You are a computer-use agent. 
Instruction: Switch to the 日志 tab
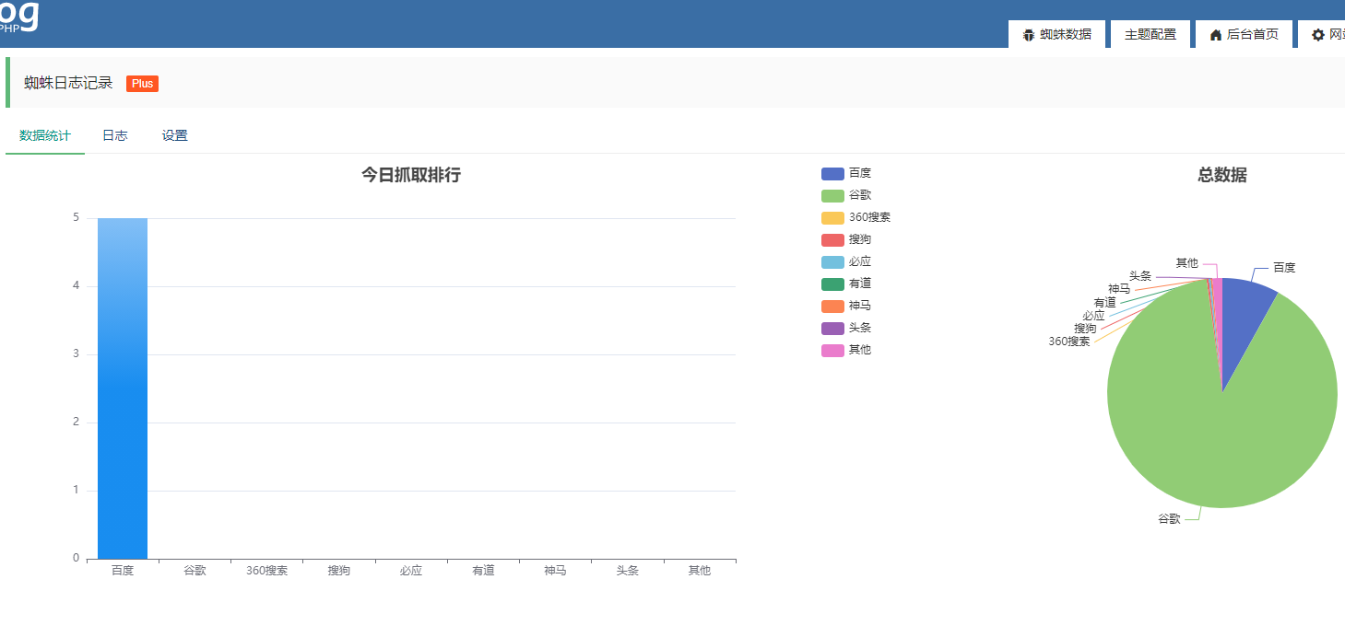click(x=115, y=135)
